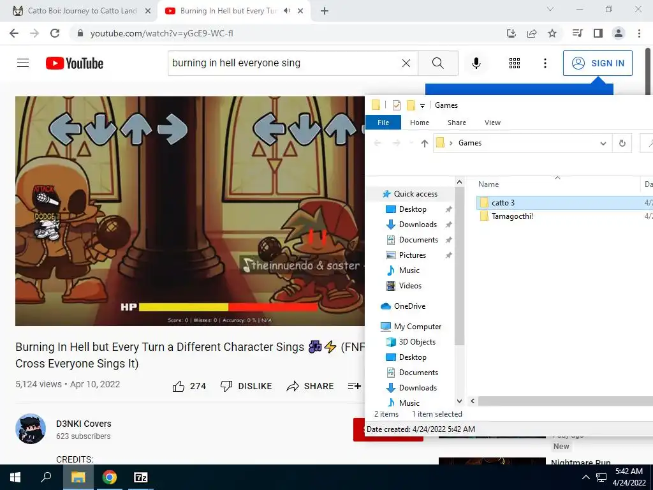Image resolution: width=653 pixels, height=490 pixels.
Task: Go to YouTube home via logo
Action: pyautogui.click(x=75, y=63)
